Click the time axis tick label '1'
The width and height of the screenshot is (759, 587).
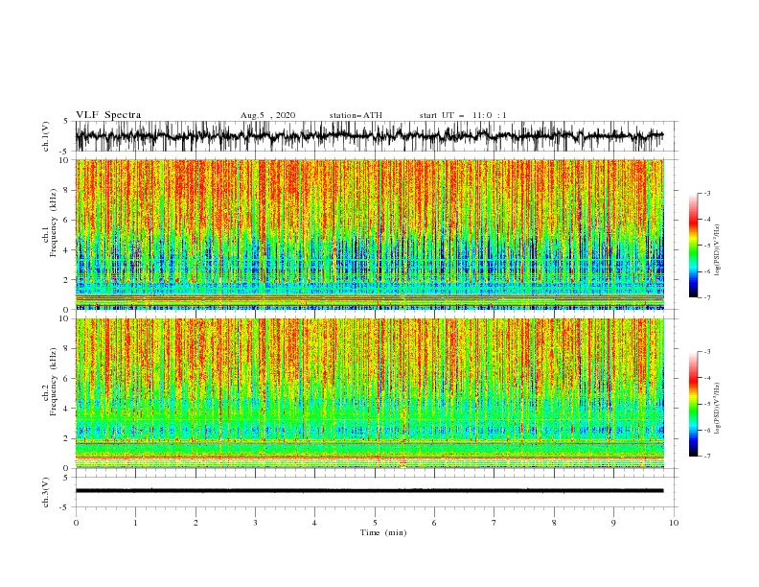coord(135,523)
